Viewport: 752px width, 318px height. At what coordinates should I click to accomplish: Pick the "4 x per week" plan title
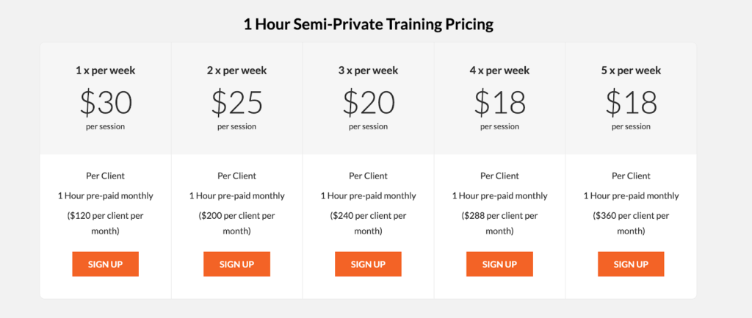499,71
